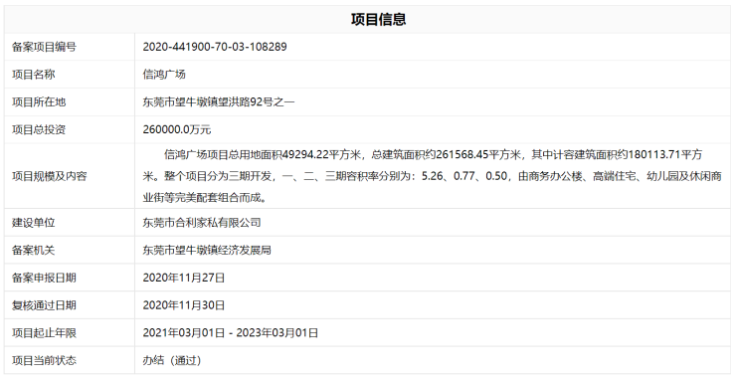Click status value 办结（通过）

click(x=172, y=361)
